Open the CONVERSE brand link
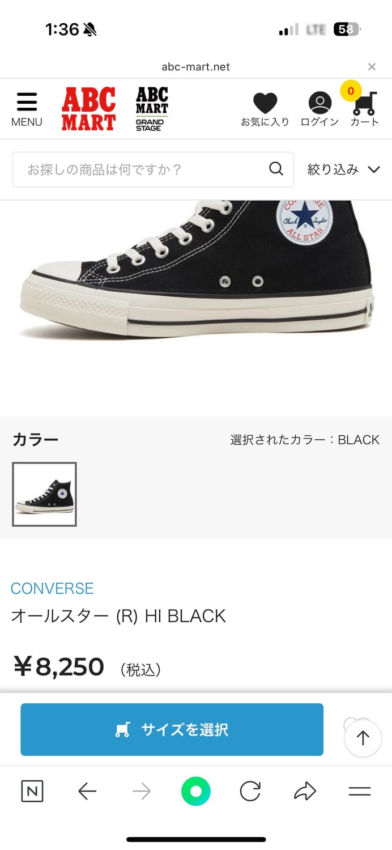 pyautogui.click(x=52, y=588)
